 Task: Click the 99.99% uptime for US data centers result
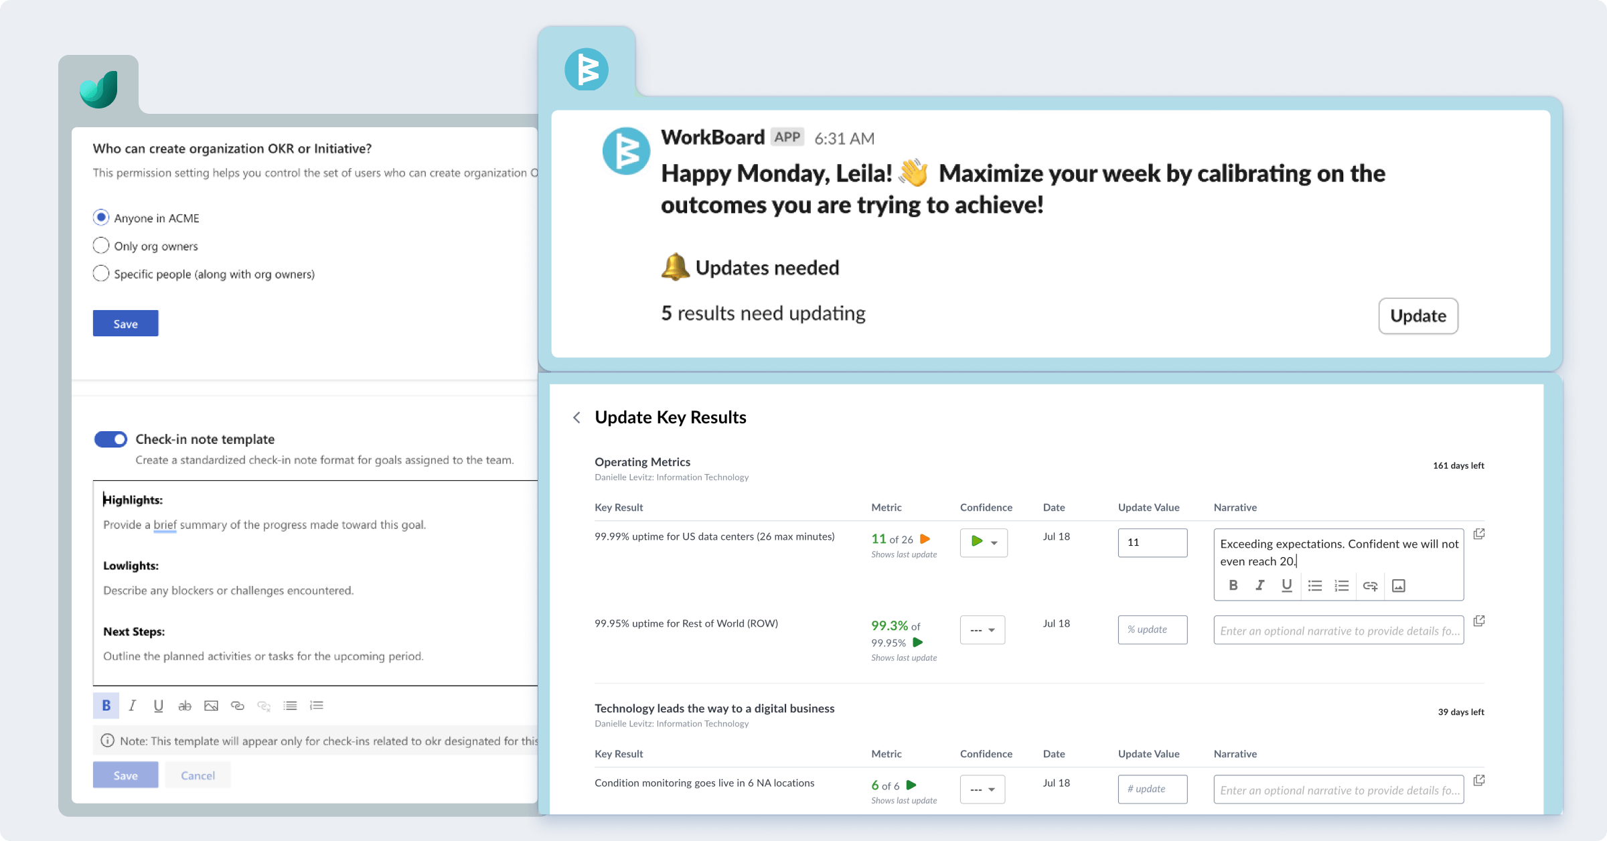coord(714,536)
